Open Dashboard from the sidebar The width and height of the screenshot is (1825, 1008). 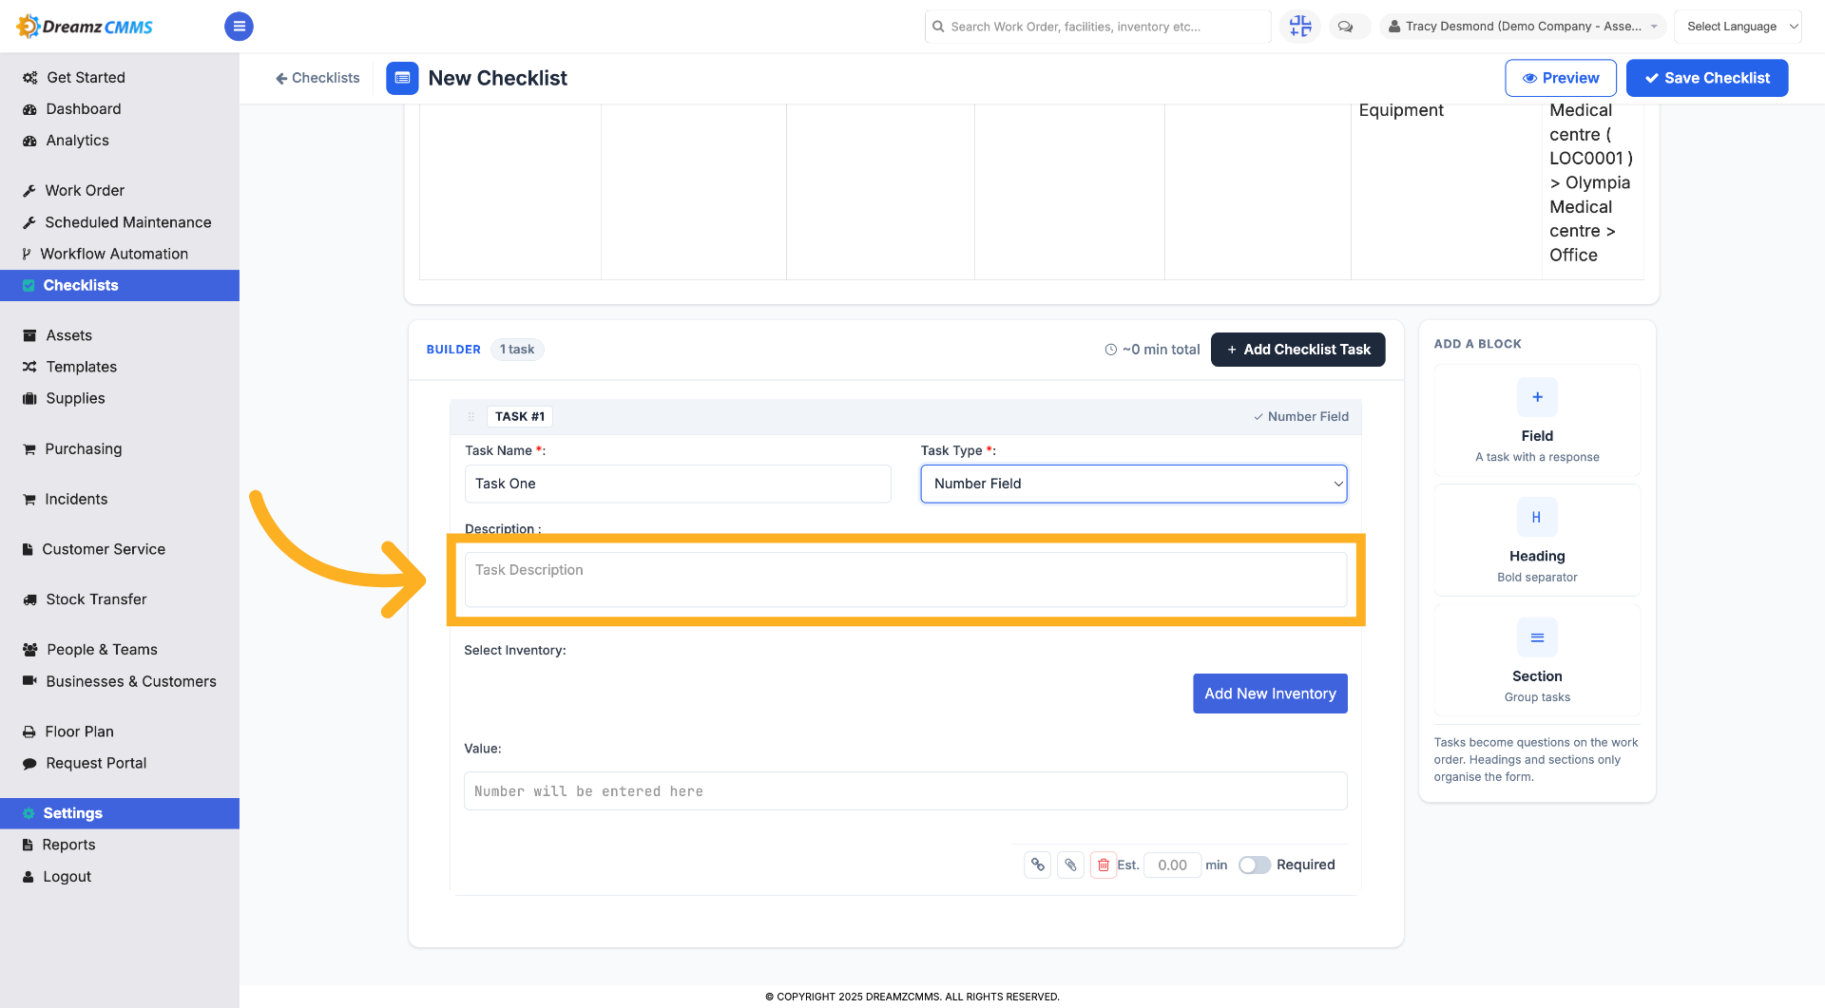point(84,109)
